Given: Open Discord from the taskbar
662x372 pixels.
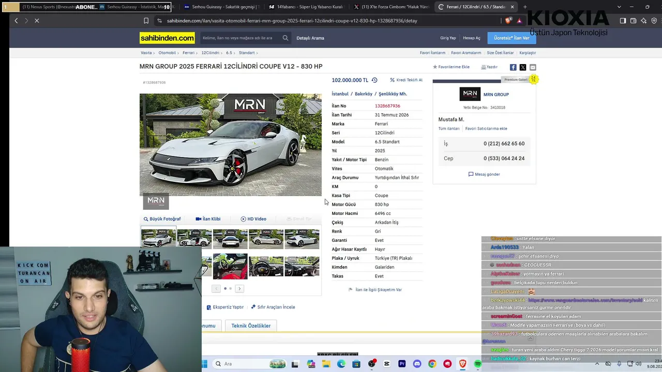Looking at the screenshot, I should click(x=417, y=364).
